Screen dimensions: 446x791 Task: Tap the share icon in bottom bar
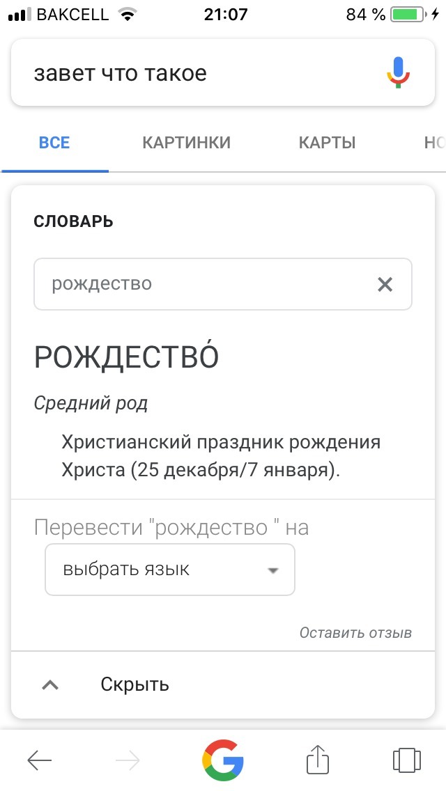(318, 759)
